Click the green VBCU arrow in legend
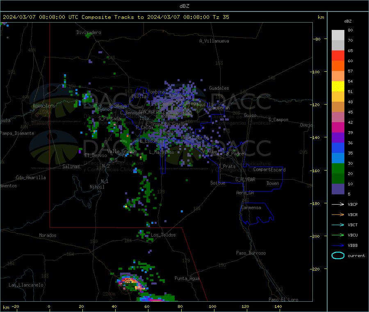 click(x=338, y=235)
